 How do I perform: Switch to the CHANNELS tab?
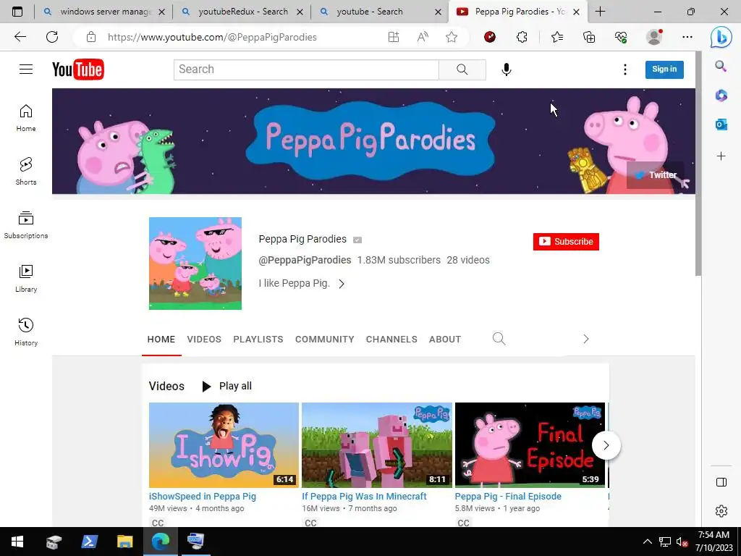391,339
